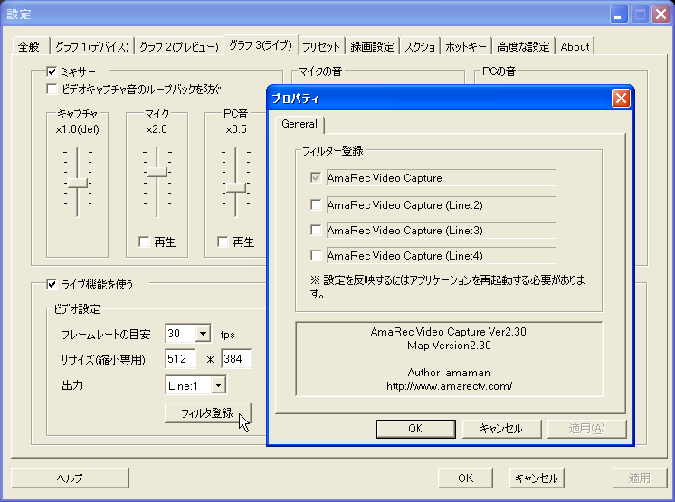The image size is (675, 502).
Task: Toggle the ミキサー checkbox
Action: tap(52, 71)
